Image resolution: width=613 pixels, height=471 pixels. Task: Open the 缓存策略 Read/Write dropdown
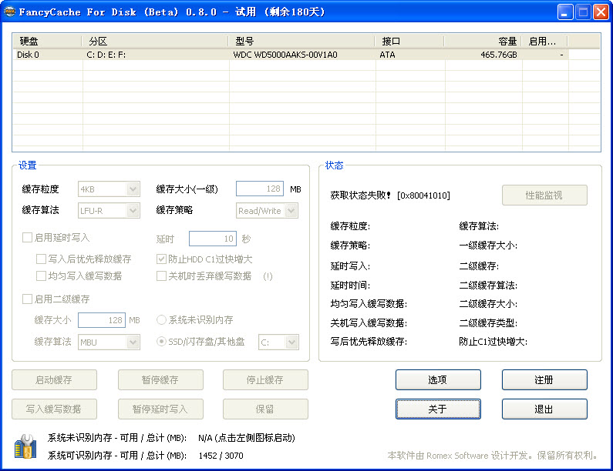click(268, 210)
